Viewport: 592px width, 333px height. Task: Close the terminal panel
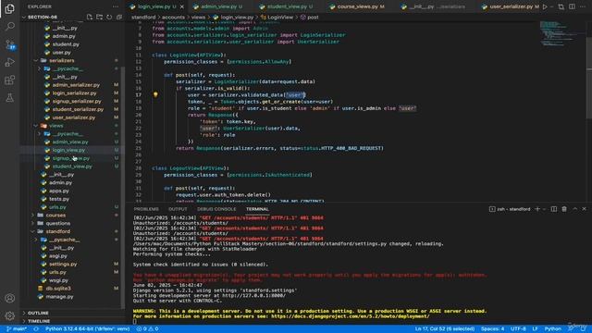584,209
